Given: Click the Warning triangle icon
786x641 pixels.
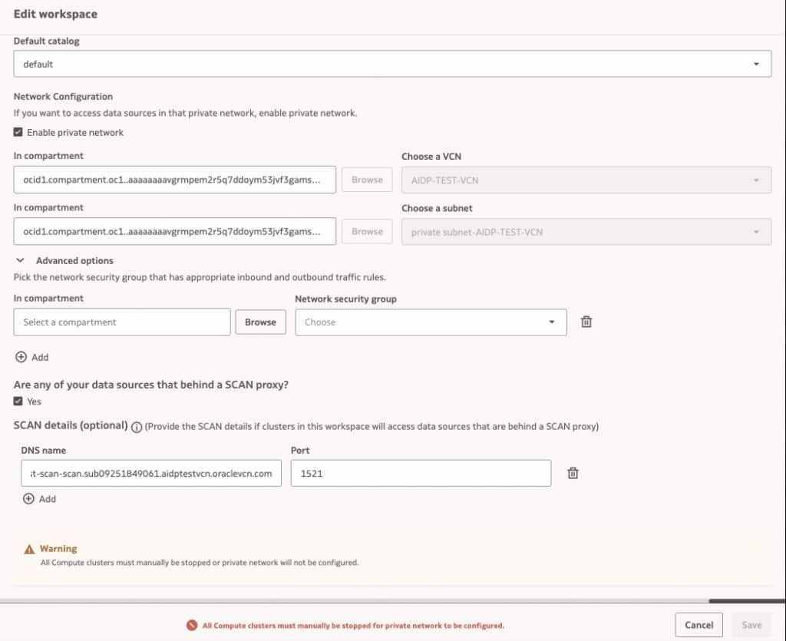Looking at the screenshot, I should [29, 550].
